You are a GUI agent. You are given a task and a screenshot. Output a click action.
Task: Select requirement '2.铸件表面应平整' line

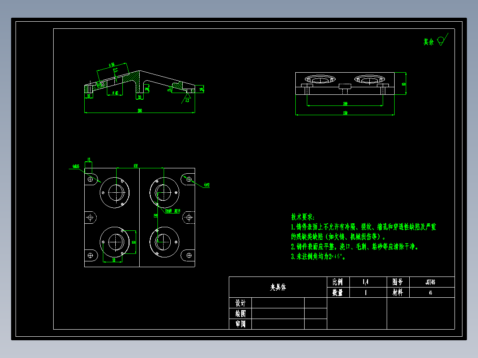tap(355, 246)
